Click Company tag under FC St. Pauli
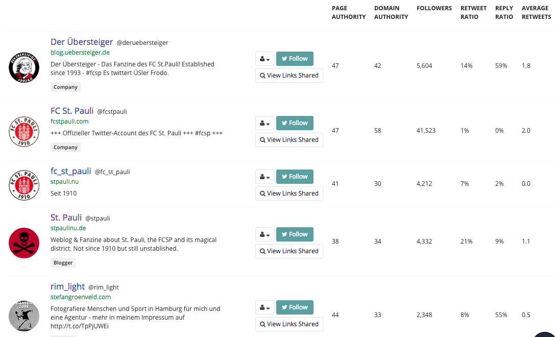Screen dimensions: 555x337 [65, 148]
